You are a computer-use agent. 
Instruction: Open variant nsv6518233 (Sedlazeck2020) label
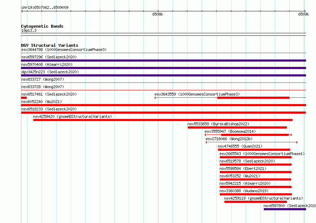[x=49, y=109]
